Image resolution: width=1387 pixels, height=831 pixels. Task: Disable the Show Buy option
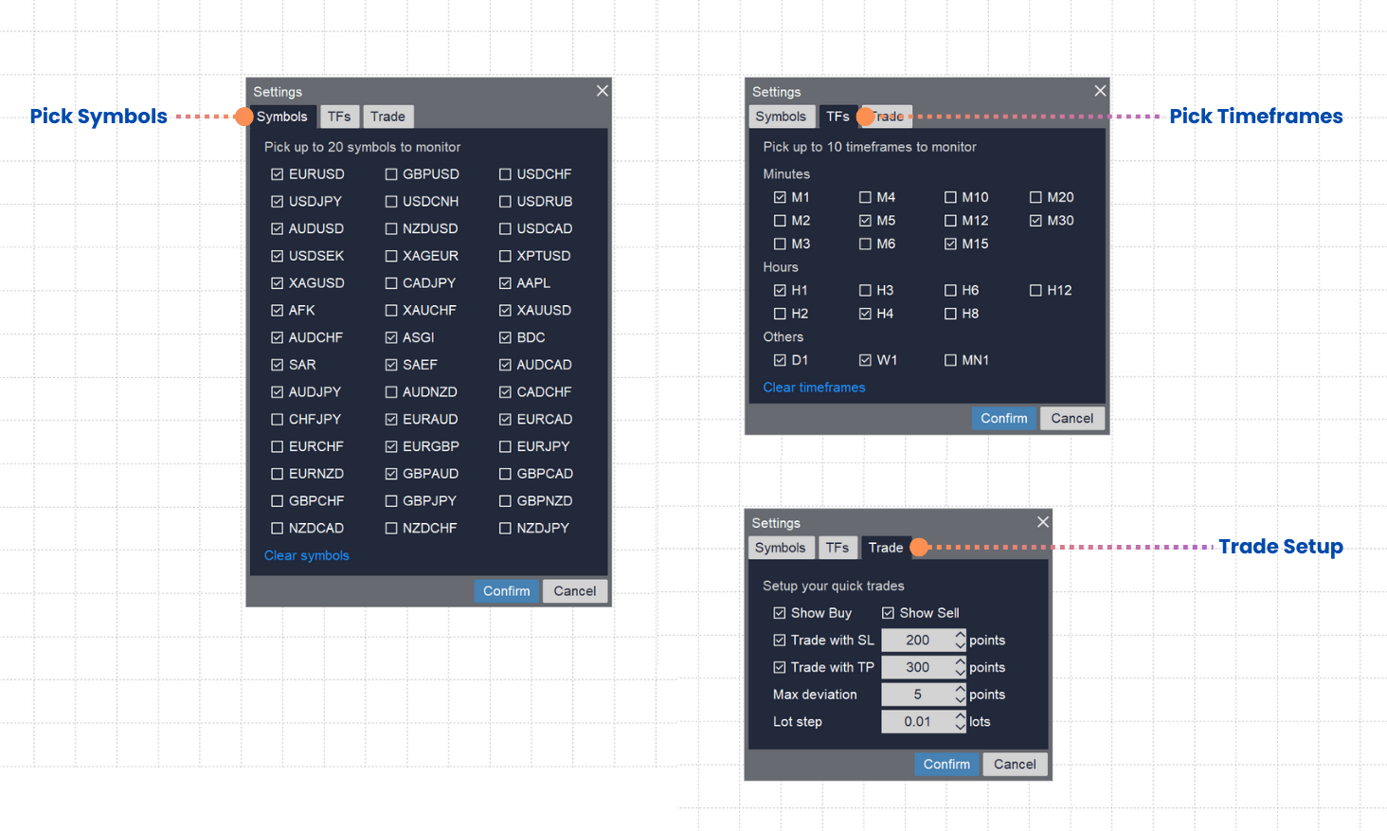point(779,613)
